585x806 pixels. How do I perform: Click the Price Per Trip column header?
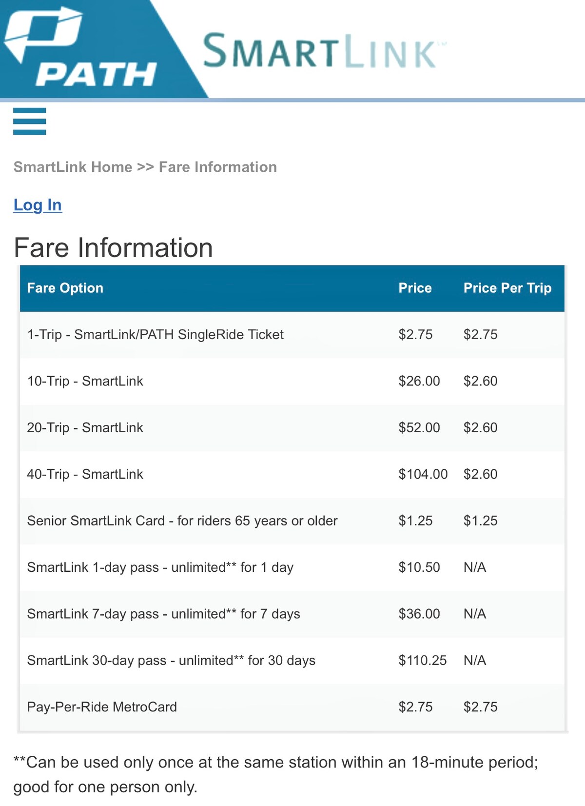(507, 288)
